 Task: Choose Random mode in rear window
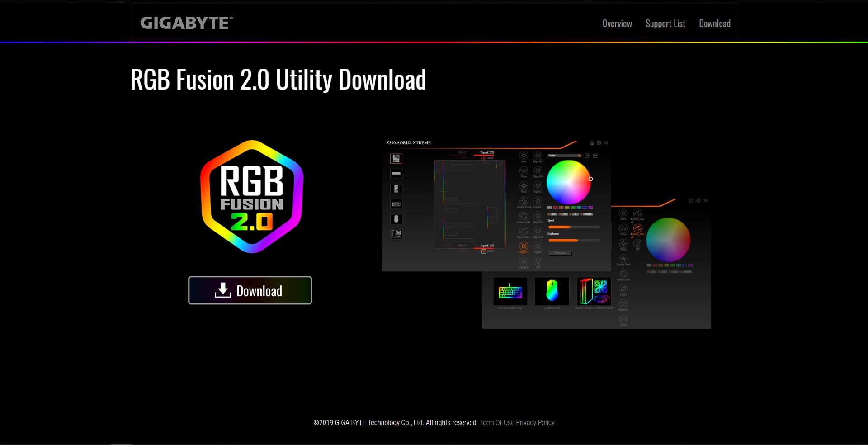(x=623, y=305)
